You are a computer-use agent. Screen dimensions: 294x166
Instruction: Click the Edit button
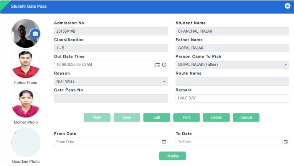[x=157, y=118]
